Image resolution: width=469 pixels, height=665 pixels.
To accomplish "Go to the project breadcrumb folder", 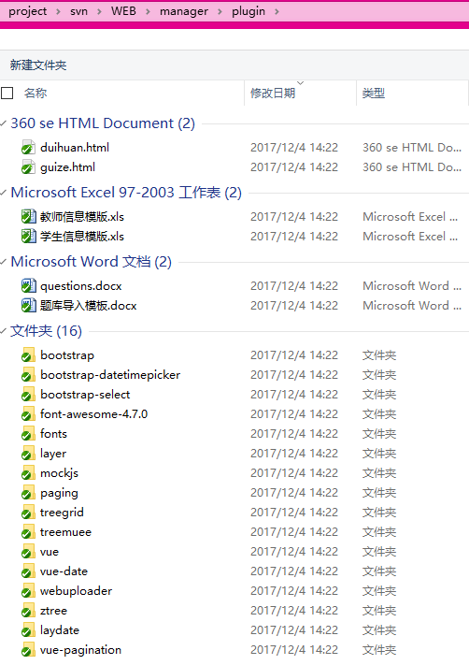I will (27, 11).
